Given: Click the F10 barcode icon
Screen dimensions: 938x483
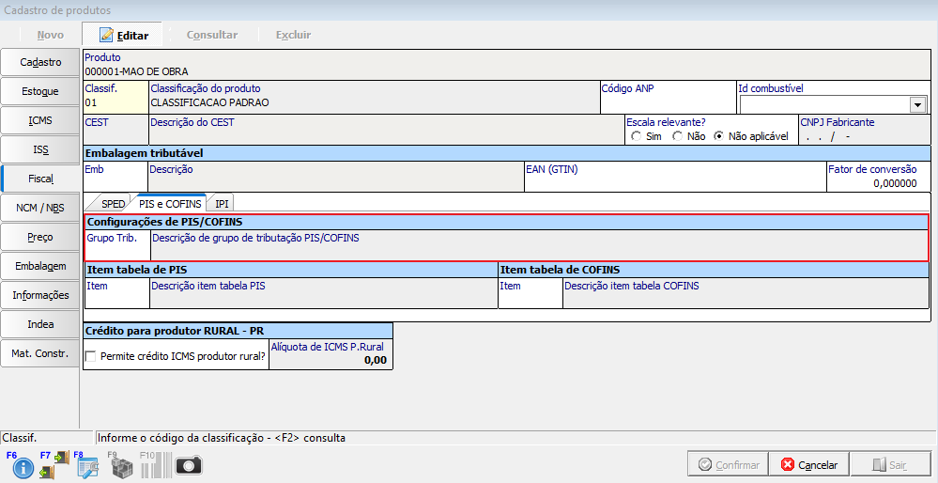Looking at the screenshot, I should pyautogui.click(x=154, y=465).
